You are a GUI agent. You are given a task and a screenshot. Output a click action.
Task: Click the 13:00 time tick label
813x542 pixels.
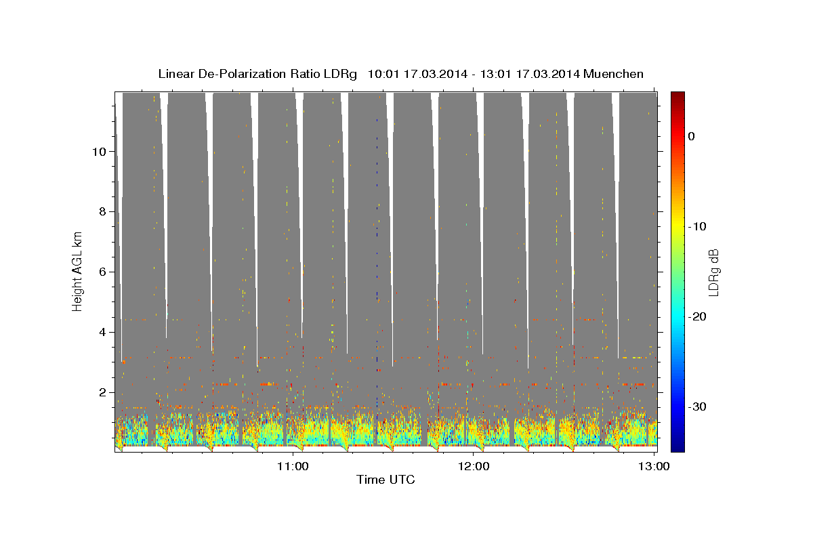[654, 466]
